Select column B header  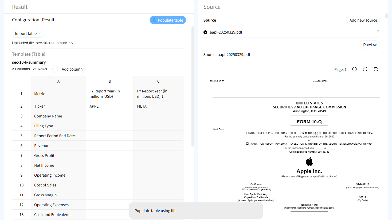(110, 81)
